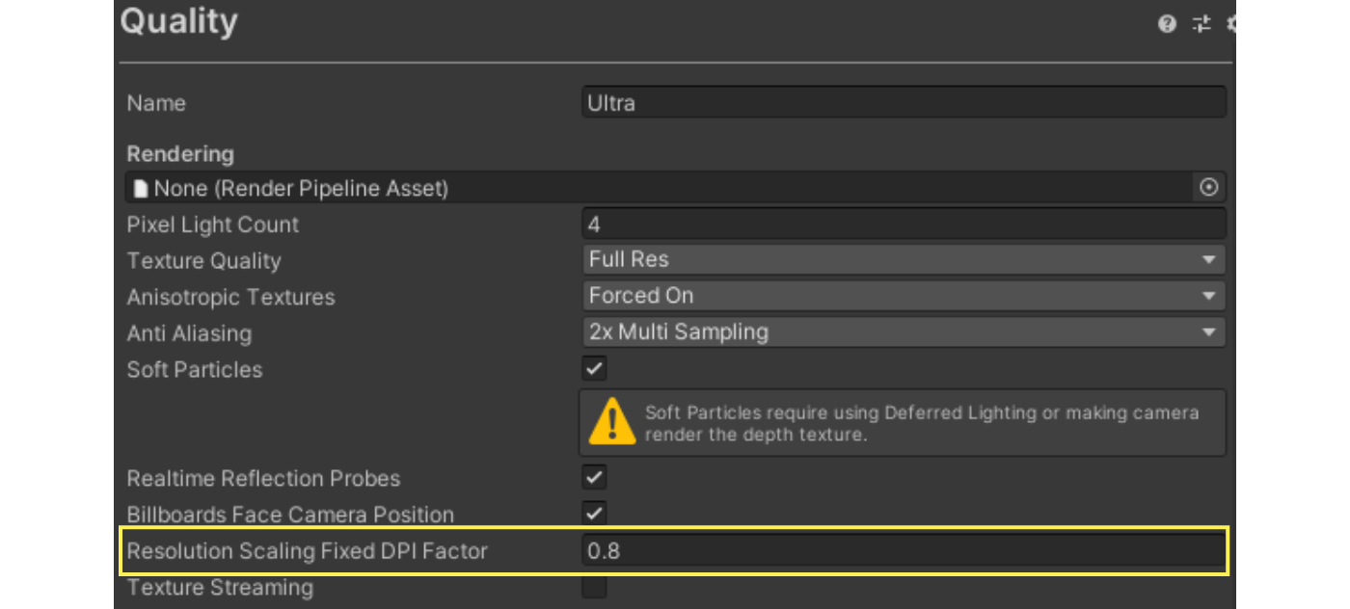
Task: Click the Quality panel header title
Action: pos(178,22)
